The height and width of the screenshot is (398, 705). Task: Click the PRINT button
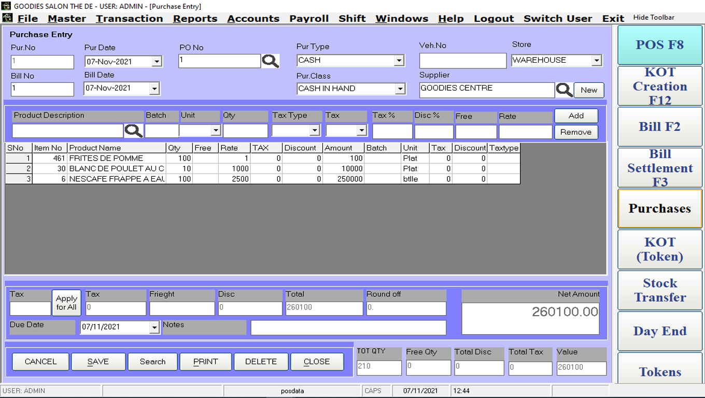coord(205,362)
